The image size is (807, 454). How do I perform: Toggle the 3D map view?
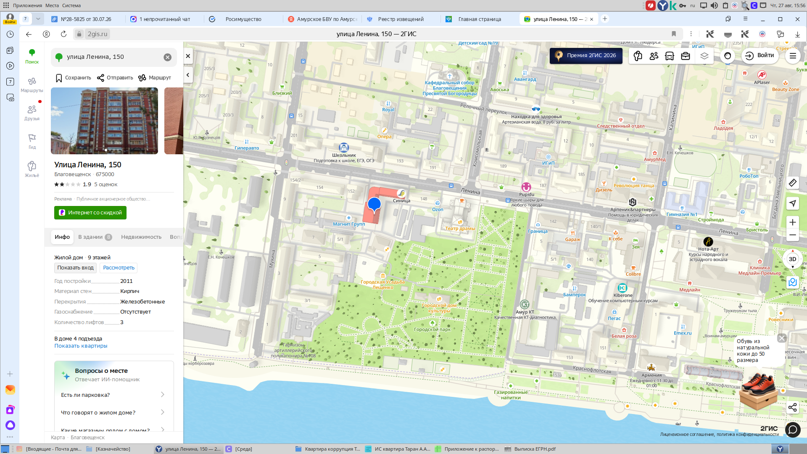792,259
